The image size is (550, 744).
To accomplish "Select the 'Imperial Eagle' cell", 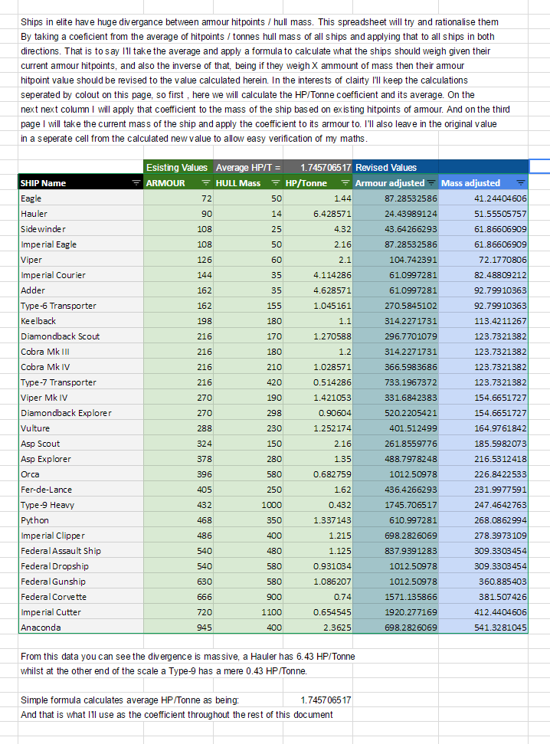I will pyautogui.click(x=81, y=244).
